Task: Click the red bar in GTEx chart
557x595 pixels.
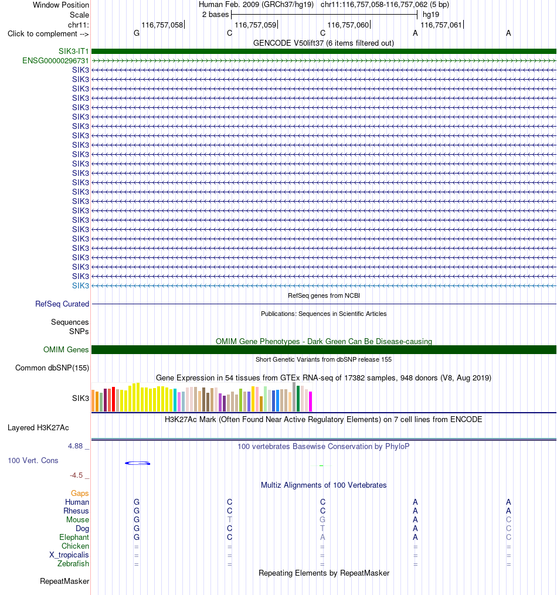Action: click(113, 399)
